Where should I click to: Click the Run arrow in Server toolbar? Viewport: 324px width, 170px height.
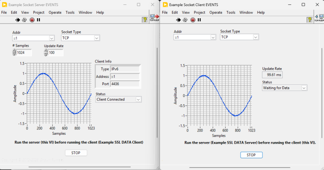point(18,19)
